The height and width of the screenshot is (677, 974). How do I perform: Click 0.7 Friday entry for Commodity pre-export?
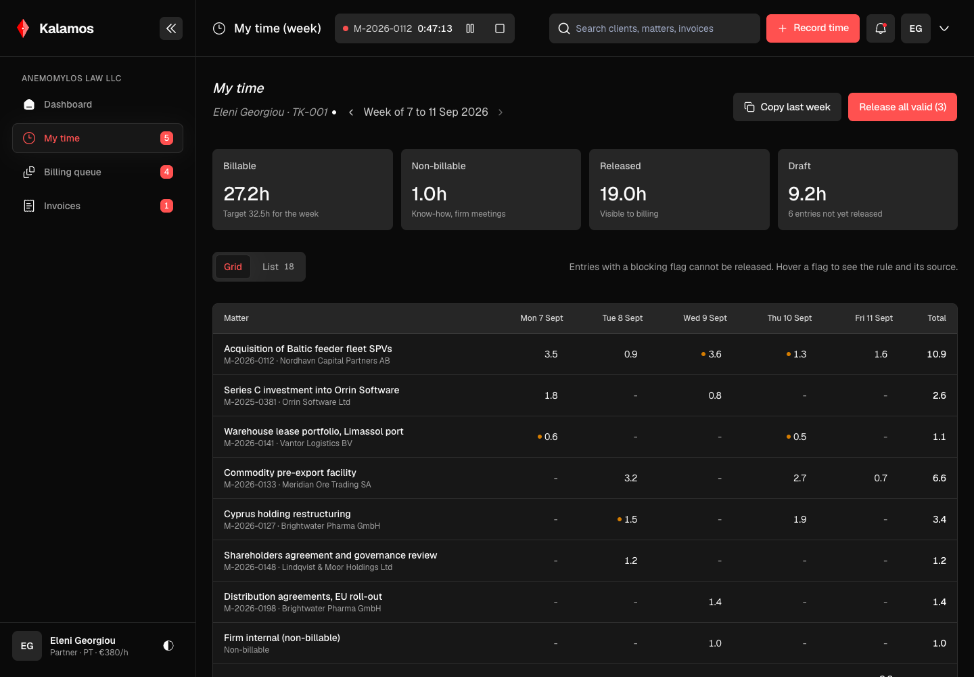[x=881, y=478]
